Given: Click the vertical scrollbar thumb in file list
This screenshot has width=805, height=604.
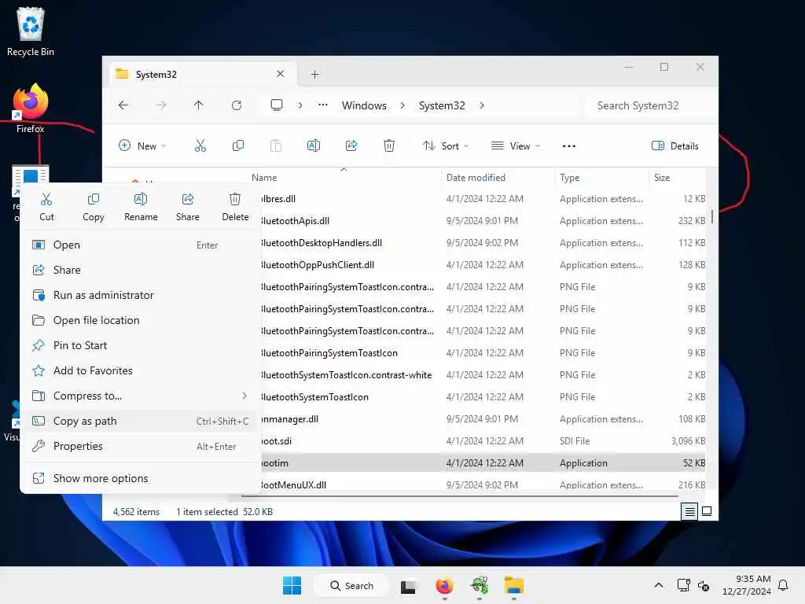Looking at the screenshot, I should tap(711, 216).
